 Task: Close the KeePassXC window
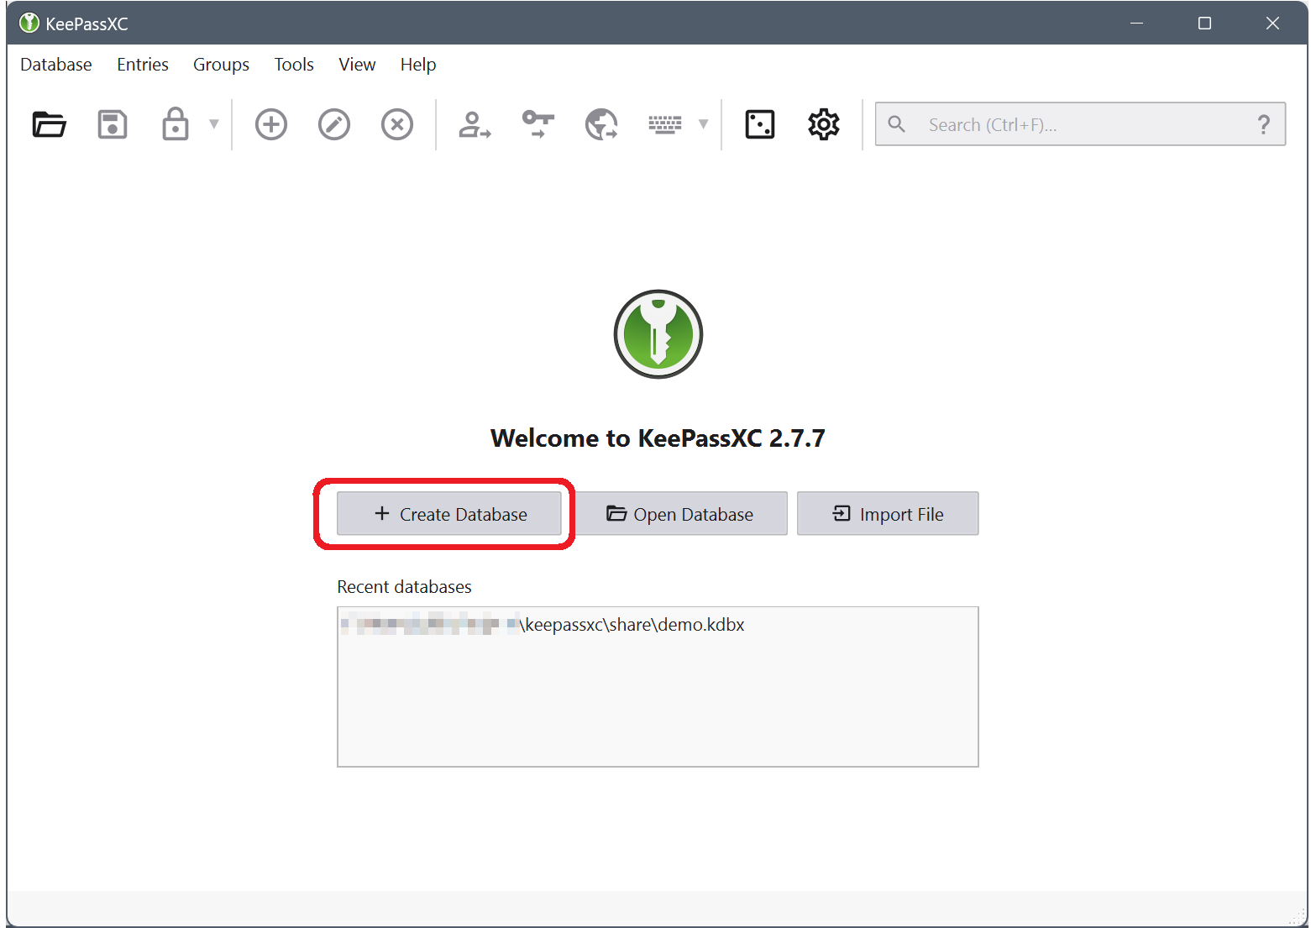coord(1272,23)
